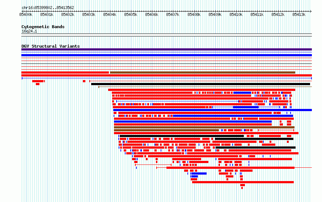Click the 16q24.1 band label
Viewport: 322px width, 202px height.
click(29, 31)
